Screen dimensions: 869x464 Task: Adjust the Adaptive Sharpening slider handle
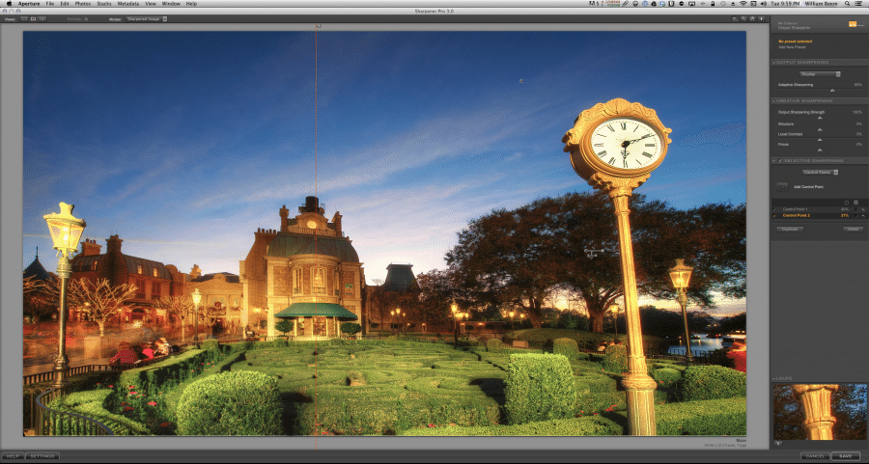tap(832, 90)
